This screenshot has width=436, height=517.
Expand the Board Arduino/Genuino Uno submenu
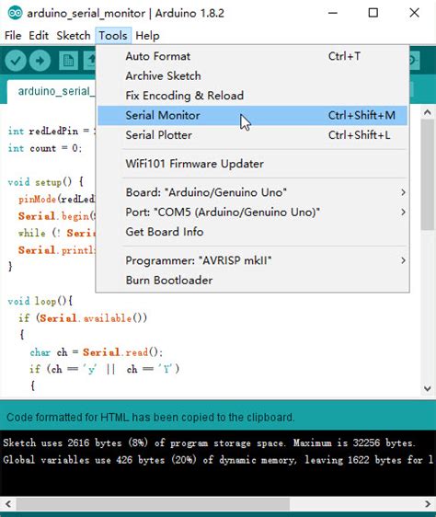point(253,192)
